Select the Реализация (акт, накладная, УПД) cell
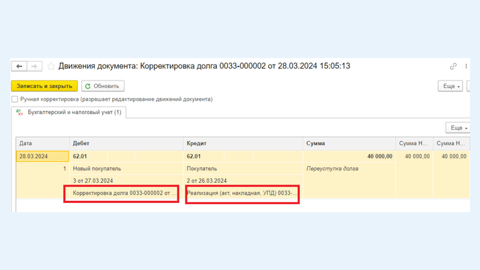Image resolution: width=480 pixels, height=270 pixels. tap(242, 193)
